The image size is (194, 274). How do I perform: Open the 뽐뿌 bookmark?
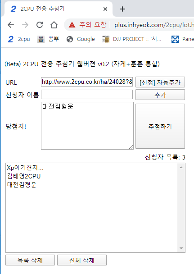pyautogui.click(x=48, y=39)
